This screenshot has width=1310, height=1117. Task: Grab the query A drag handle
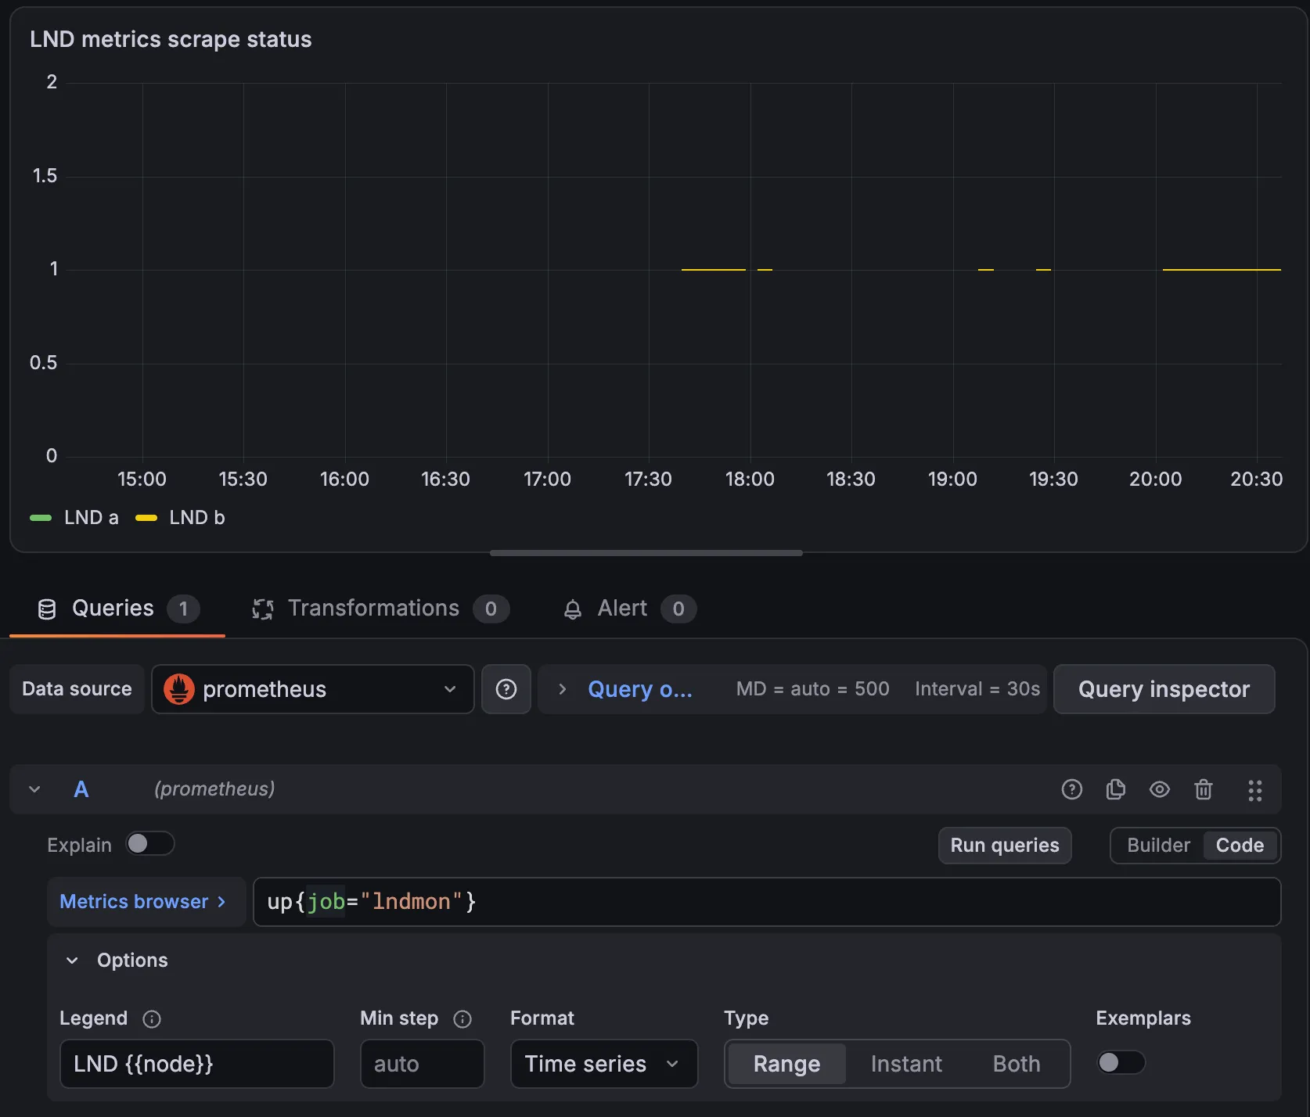pos(1254,790)
